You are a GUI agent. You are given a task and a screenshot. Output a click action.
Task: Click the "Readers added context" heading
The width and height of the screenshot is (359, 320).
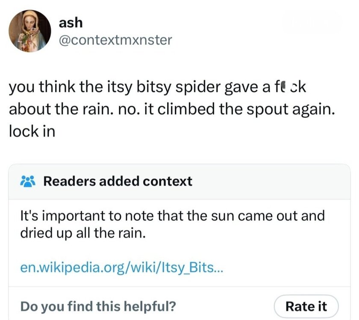point(118,181)
